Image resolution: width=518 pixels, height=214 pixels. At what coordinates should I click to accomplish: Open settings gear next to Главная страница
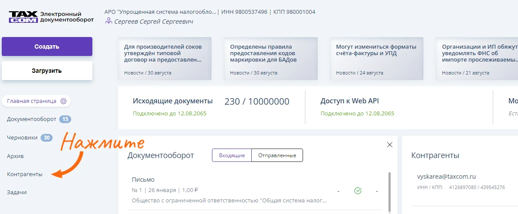point(63,101)
